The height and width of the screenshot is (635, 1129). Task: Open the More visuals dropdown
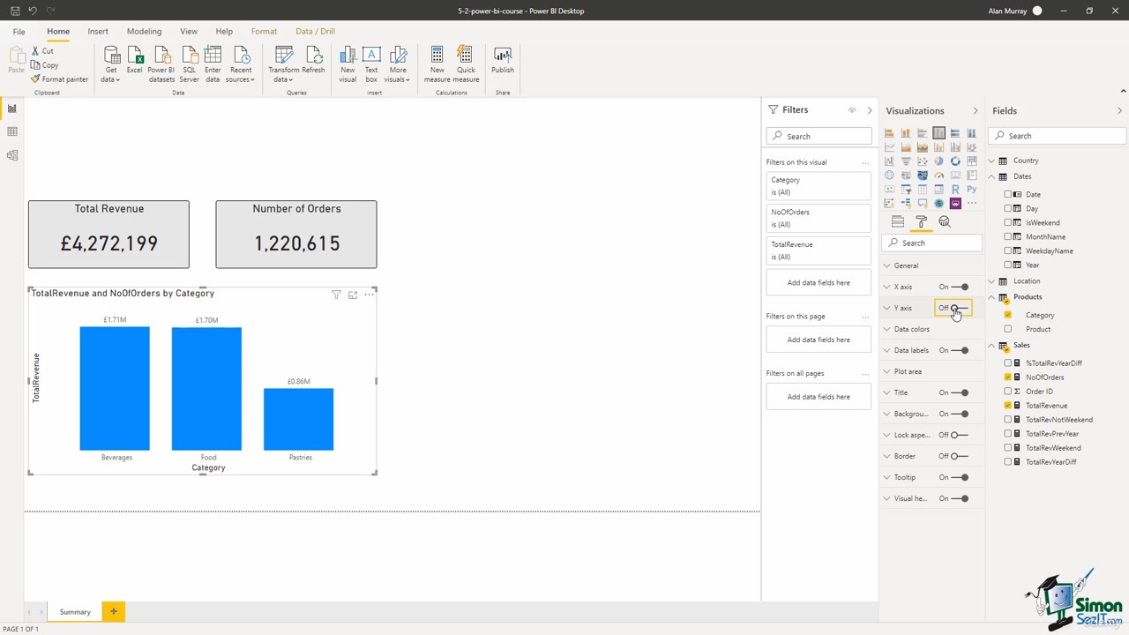click(398, 63)
